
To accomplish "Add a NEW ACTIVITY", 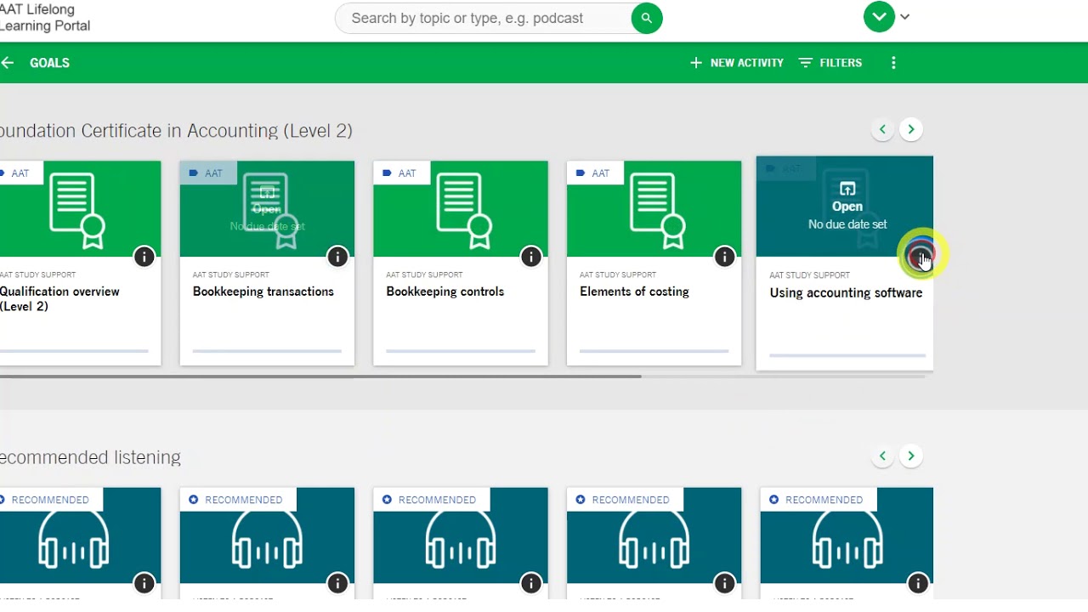I will [x=737, y=63].
